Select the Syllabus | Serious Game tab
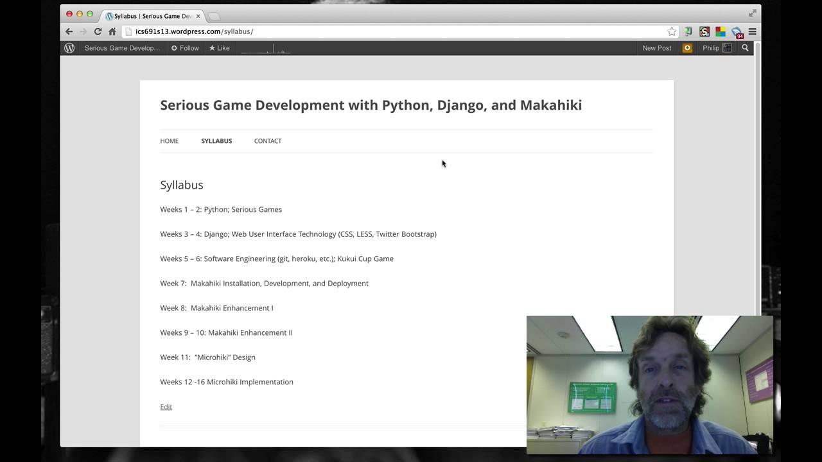Image resolution: width=822 pixels, height=462 pixels. point(153,16)
